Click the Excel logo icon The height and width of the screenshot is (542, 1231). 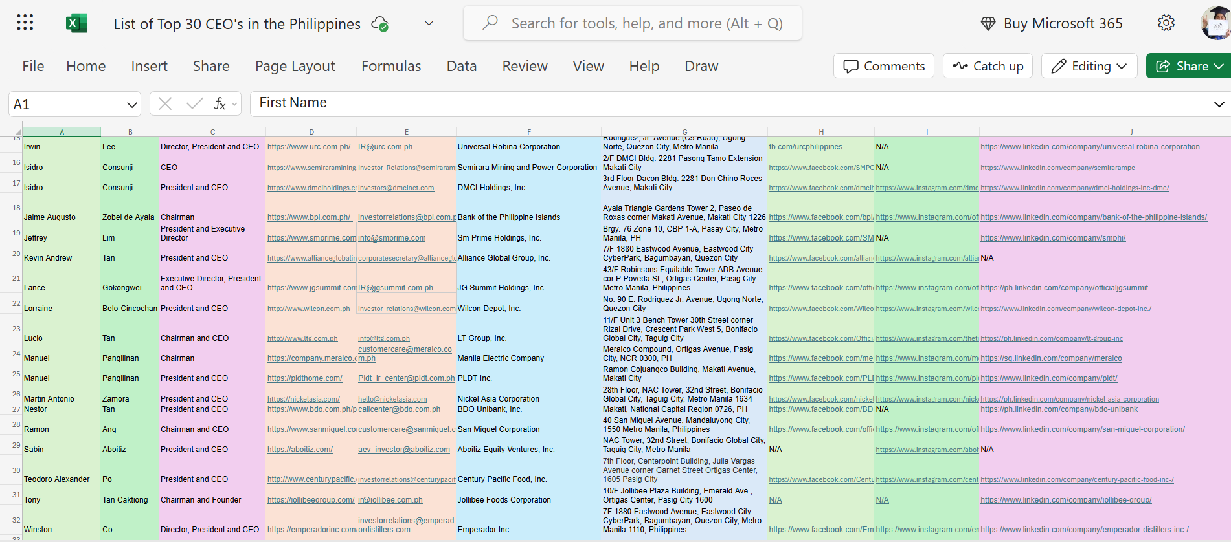click(x=76, y=23)
